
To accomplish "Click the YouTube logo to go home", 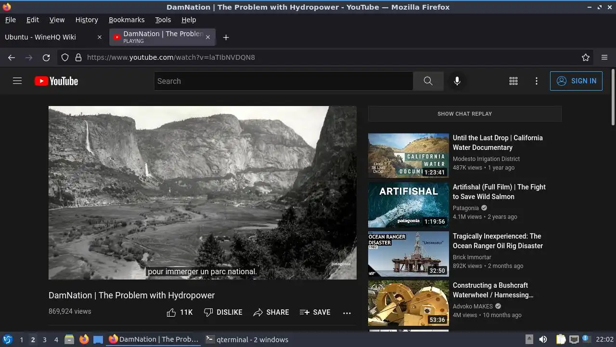I will pyautogui.click(x=56, y=81).
